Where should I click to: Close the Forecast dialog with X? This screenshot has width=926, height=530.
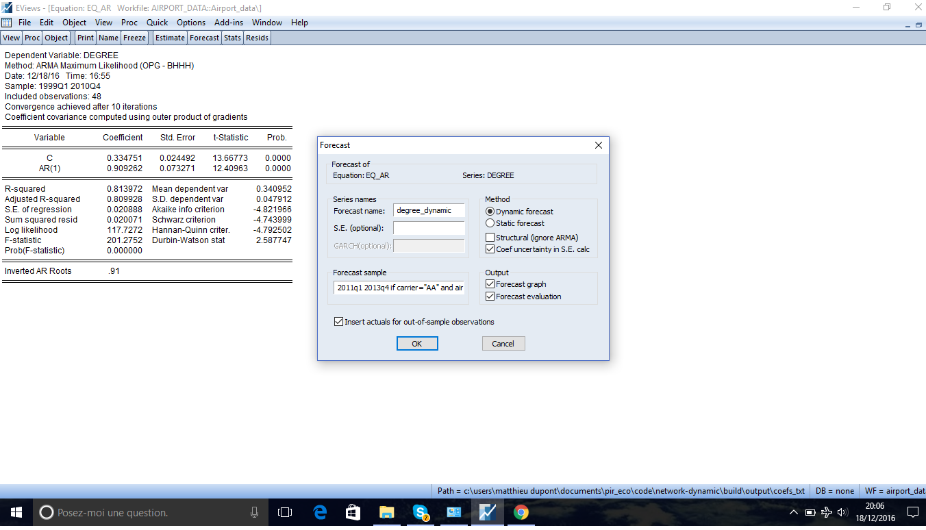598,145
